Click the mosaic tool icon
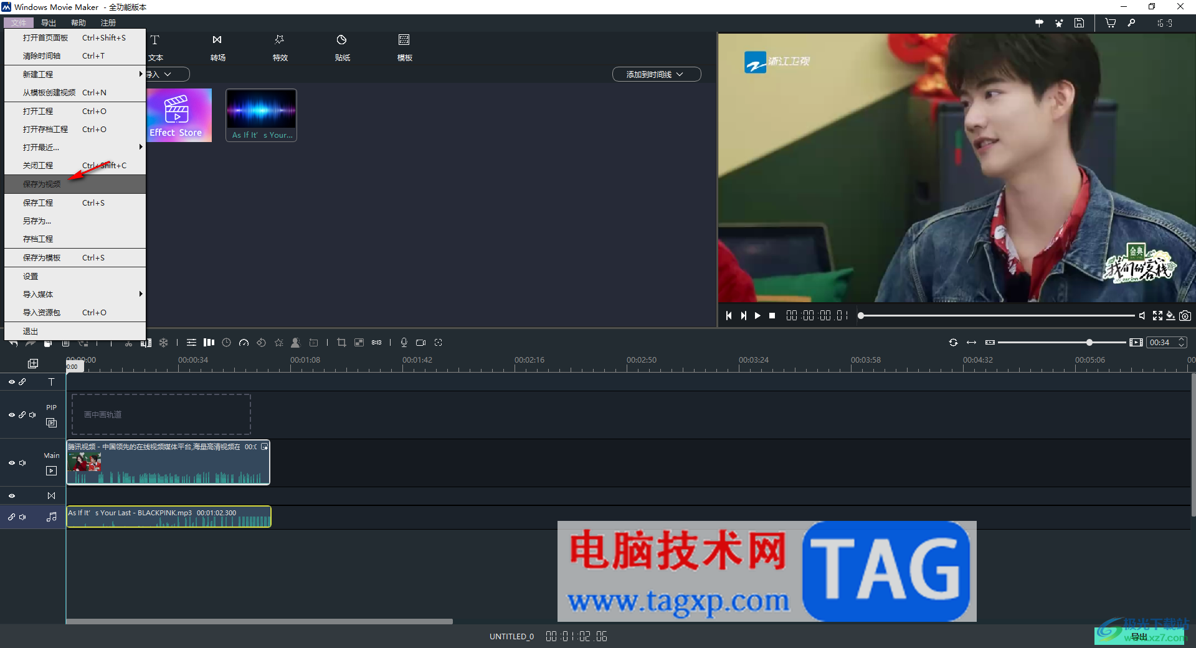This screenshot has width=1196, height=648. point(359,343)
